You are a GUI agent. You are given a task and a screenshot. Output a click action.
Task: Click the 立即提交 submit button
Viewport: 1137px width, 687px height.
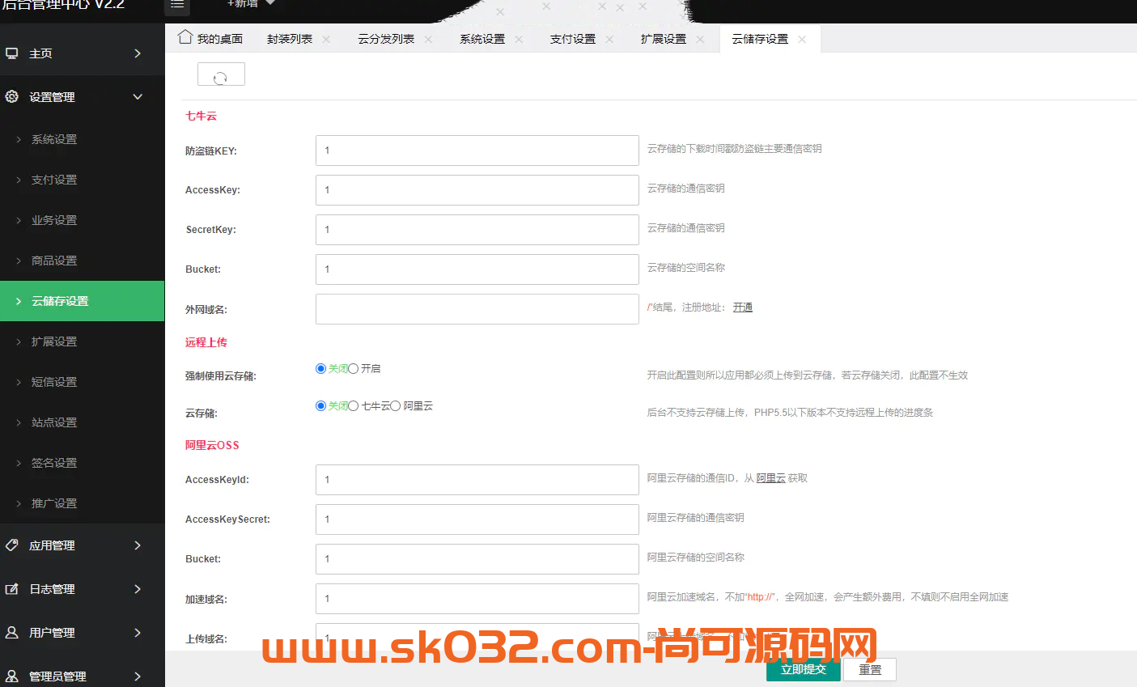pos(804,669)
